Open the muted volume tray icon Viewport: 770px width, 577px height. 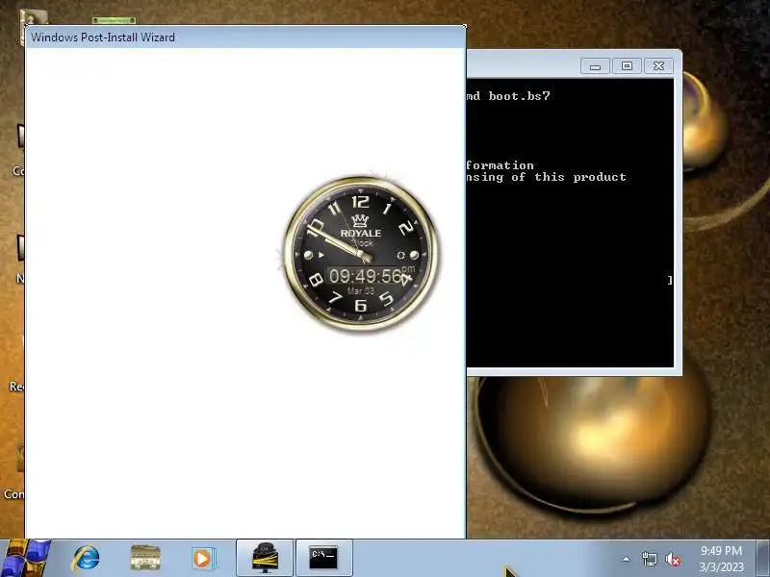point(672,559)
